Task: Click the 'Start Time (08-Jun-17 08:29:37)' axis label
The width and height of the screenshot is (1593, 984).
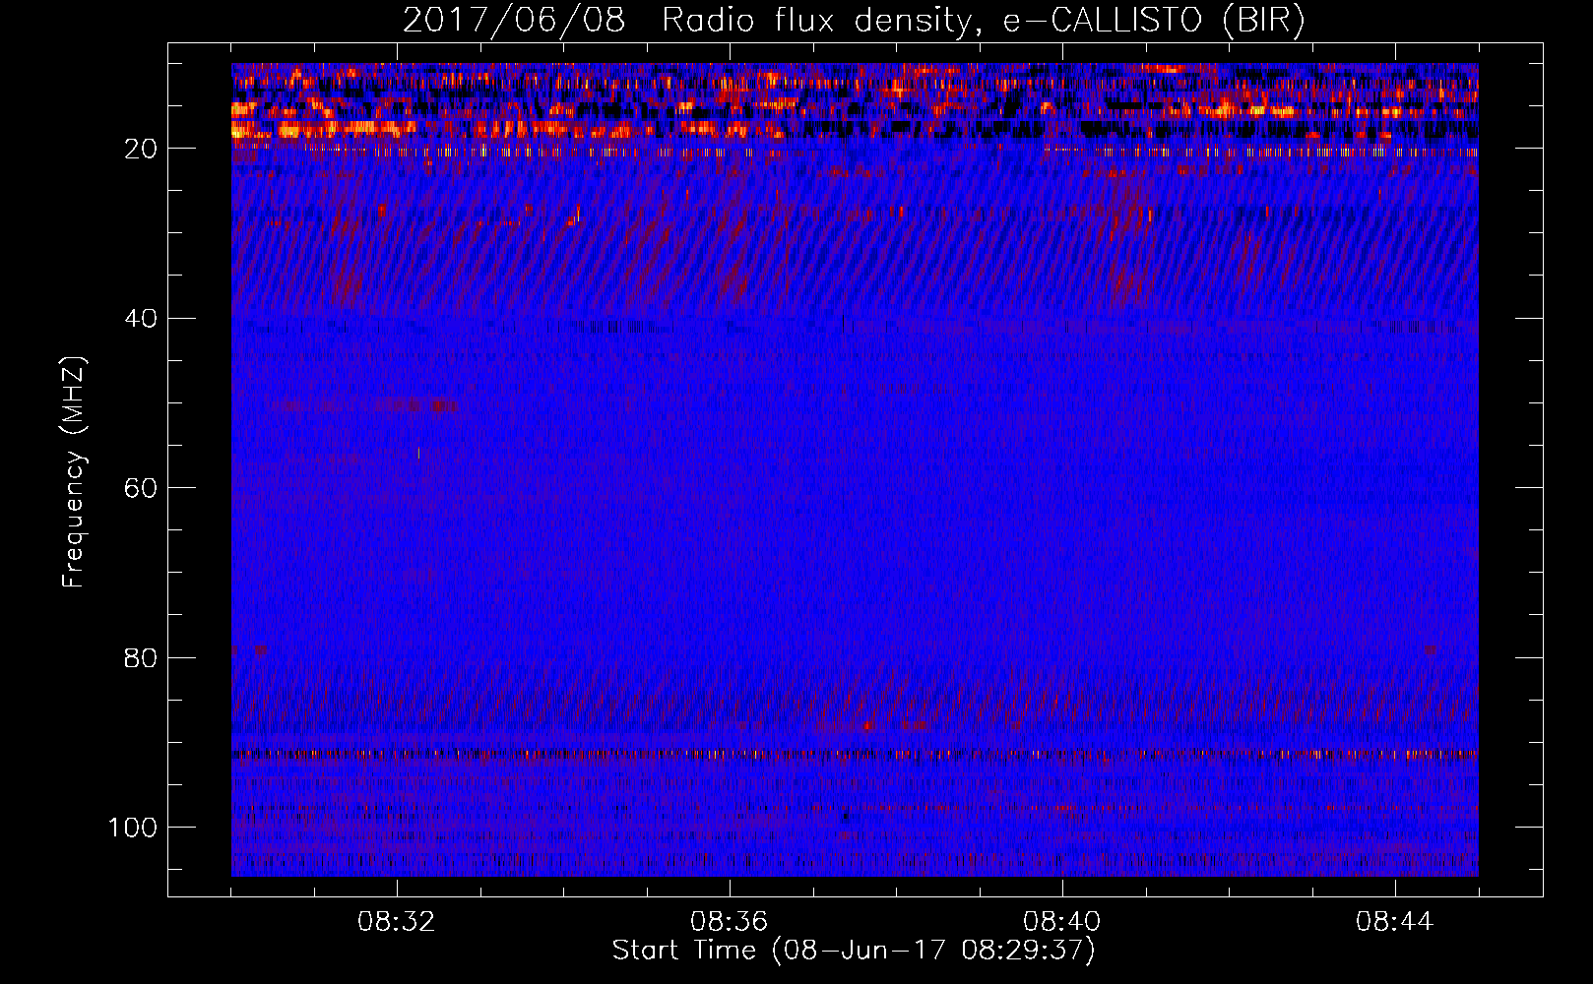Action: (x=854, y=951)
